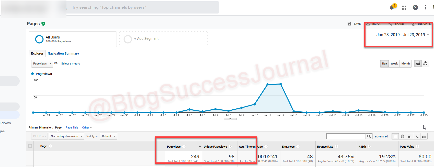Set chart granularity to Week
This screenshot has width=434, height=167.
[394, 64]
